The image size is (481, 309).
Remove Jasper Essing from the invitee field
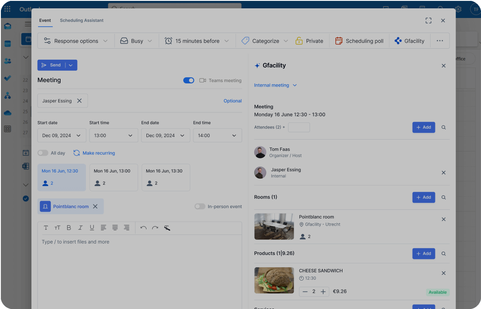click(x=79, y=101)
